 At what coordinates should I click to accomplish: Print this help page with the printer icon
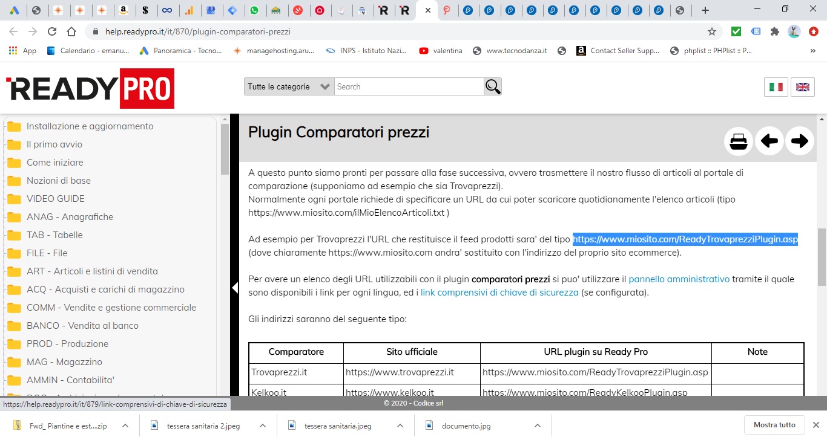pos(739,141)
